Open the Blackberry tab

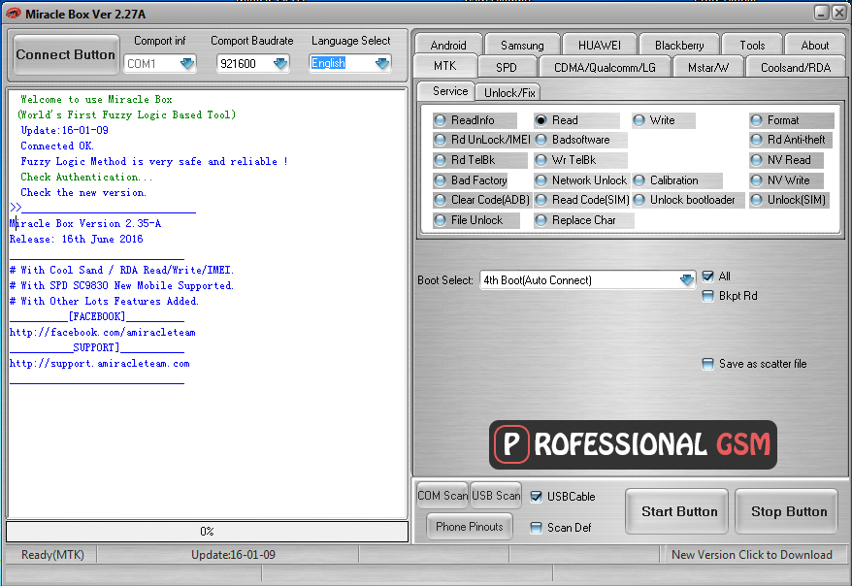click(x=679, y=45)
